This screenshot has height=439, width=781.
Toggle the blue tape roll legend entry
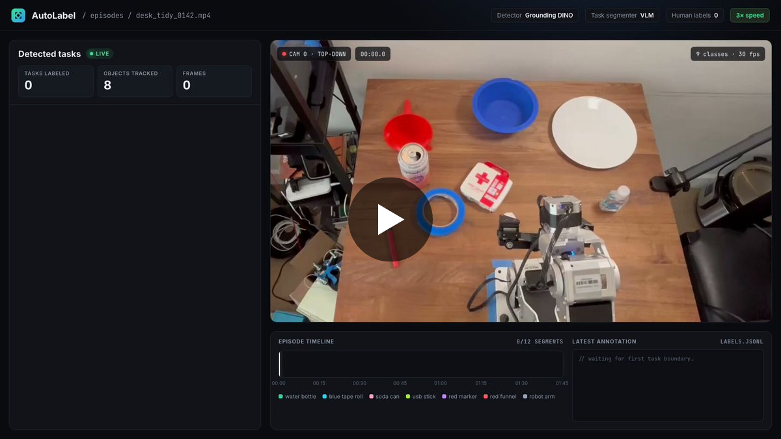click(342, 397)
